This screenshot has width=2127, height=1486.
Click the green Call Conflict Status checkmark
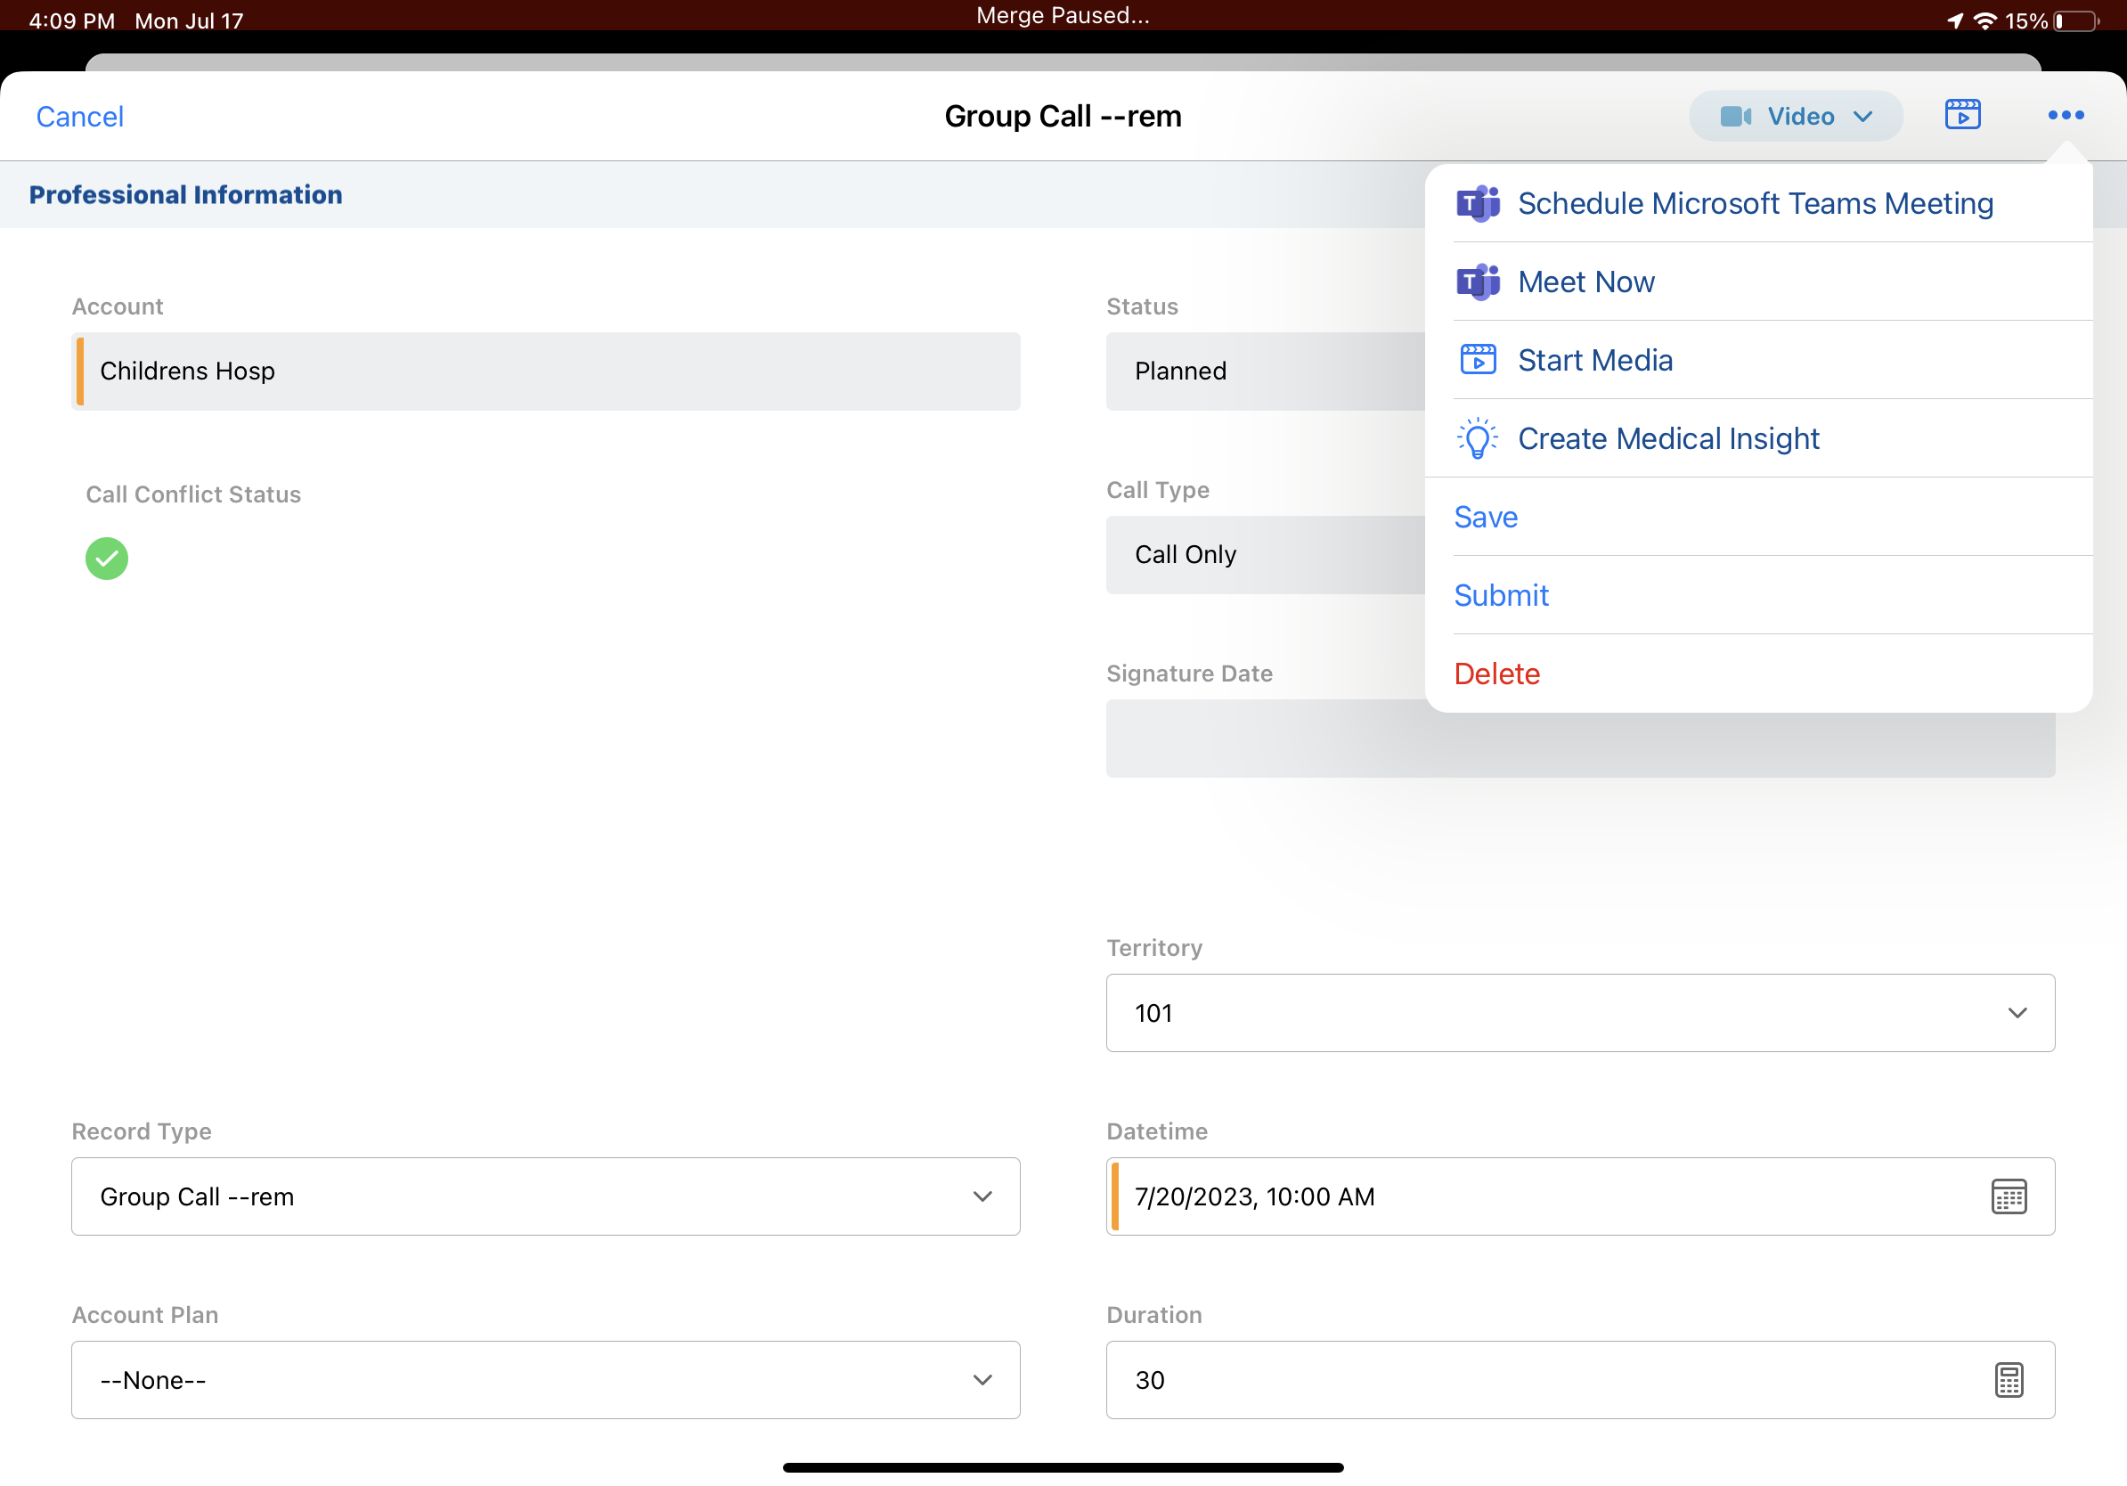[107, 559]
